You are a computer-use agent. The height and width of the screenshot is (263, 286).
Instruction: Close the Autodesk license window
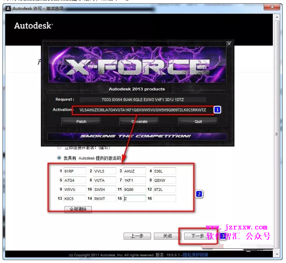pyautogui.click(x=272, y=7)
